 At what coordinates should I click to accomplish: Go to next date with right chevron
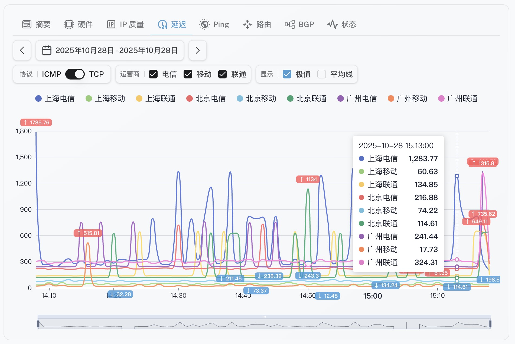point(197,50)
